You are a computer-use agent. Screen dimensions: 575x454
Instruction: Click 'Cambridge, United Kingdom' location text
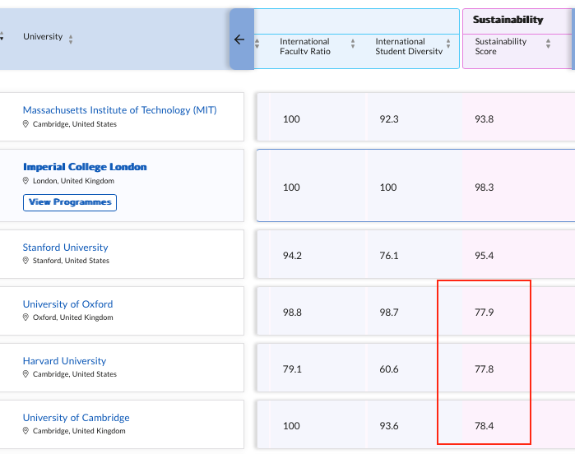tap(79, 431)
